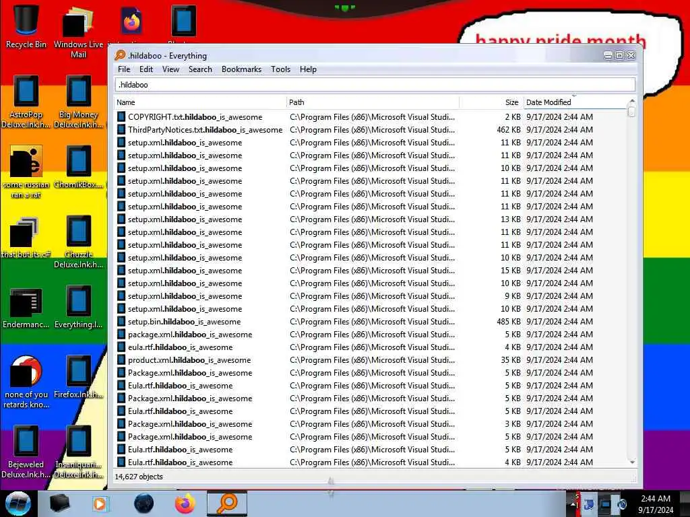The width and height of the screenshot is (690, 517).
Task: Click the 14,627 objects status bar text
Action: [139, 477]
